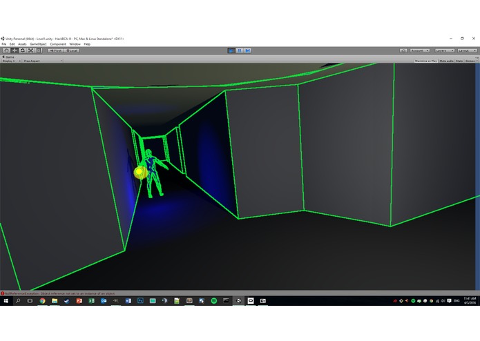Open Excel from taskbar

click(x=91, y=301)
